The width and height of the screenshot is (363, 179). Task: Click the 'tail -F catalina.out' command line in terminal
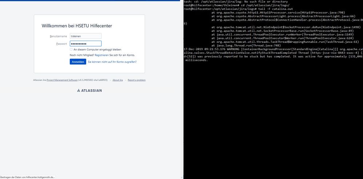click(238, 9)
